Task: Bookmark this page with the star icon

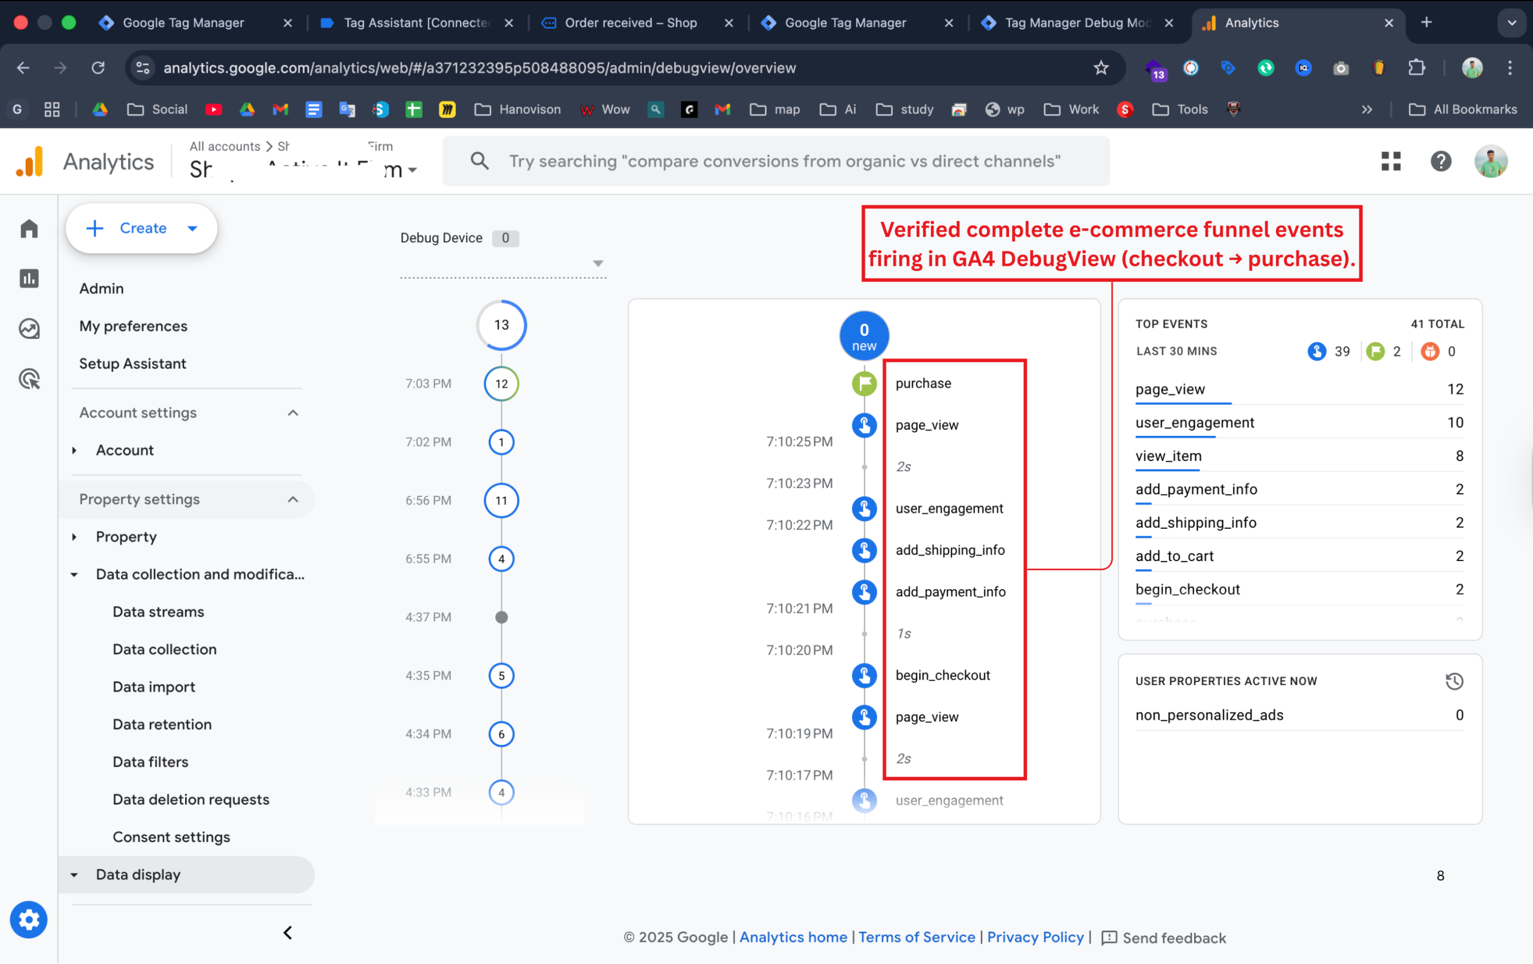Action: point(1101,68)
